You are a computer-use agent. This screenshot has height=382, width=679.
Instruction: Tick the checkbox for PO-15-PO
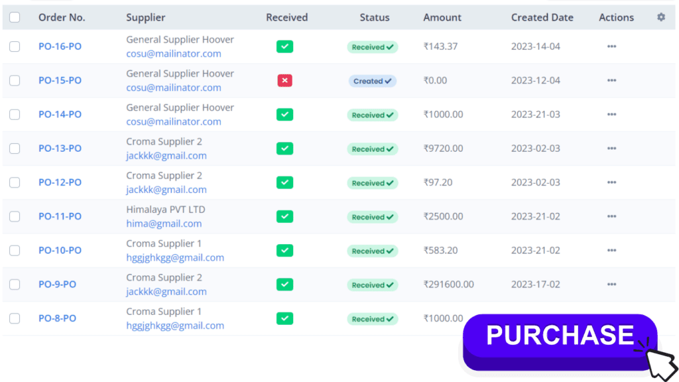click(15, 80)
